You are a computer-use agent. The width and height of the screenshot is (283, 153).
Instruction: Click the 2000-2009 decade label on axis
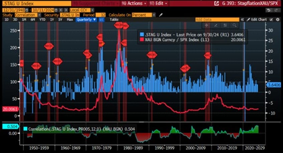[196, 148]
